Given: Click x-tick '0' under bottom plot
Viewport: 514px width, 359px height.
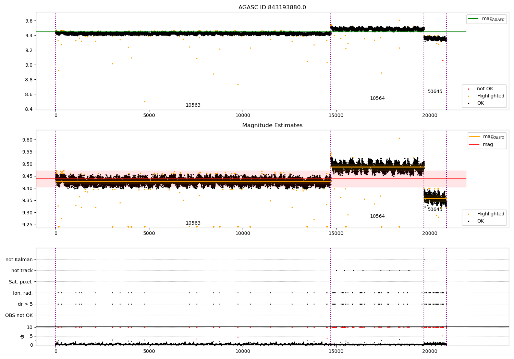Looking at the screenshot, I should point(56,351).
